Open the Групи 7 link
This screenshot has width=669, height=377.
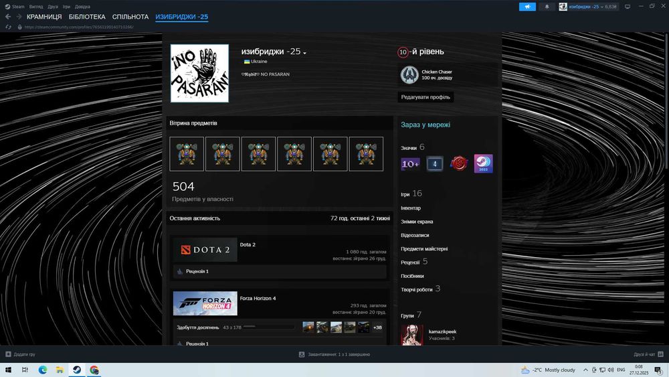[x=411, y=315]
